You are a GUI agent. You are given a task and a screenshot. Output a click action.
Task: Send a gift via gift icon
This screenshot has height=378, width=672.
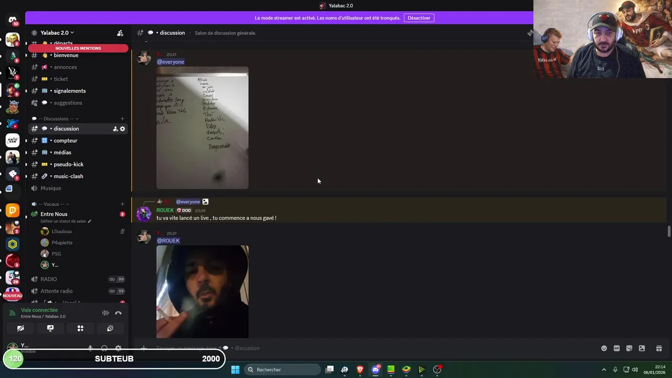pos(659,348)
